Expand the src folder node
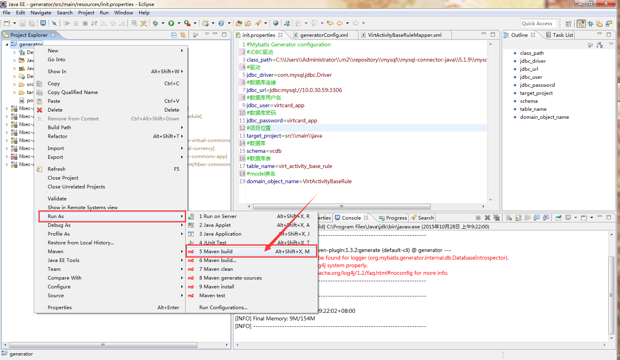 pyautogui.click(x=15, y=84)
